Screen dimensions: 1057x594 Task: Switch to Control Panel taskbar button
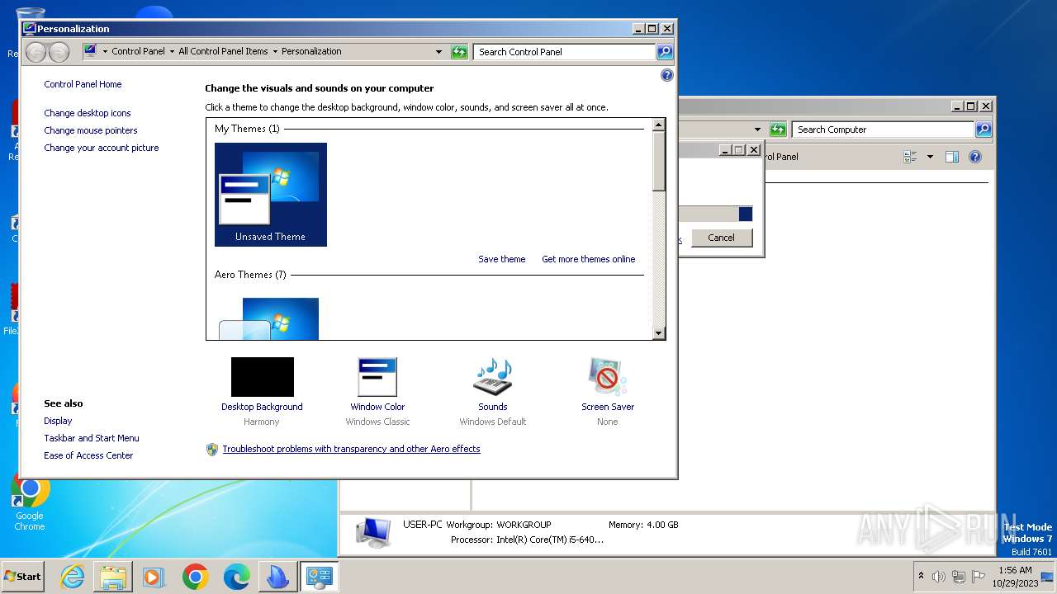[x=319, y=577]
